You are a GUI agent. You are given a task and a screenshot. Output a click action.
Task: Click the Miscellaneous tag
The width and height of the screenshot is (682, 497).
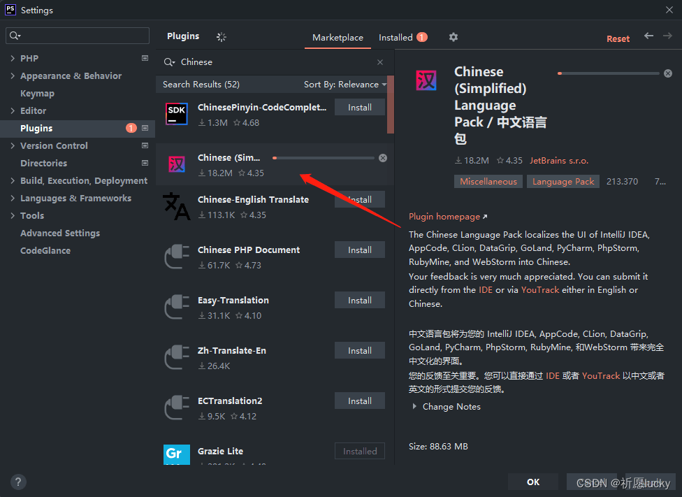pos(488,182)
